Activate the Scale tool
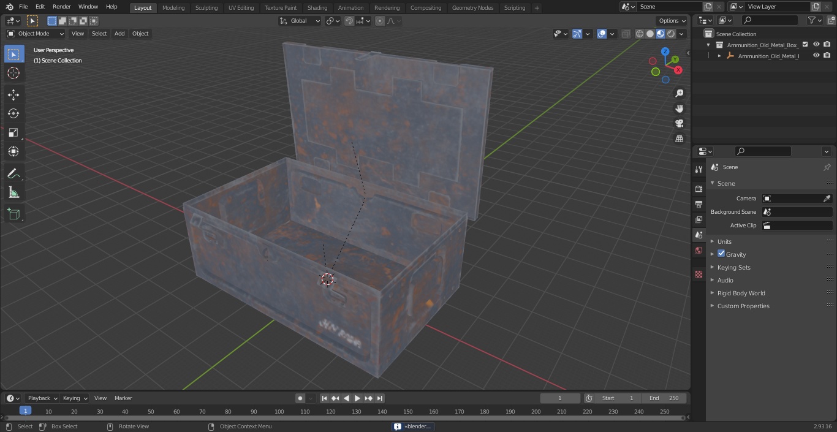The height and width of the screenshot is (432, 837). point(13,132)
